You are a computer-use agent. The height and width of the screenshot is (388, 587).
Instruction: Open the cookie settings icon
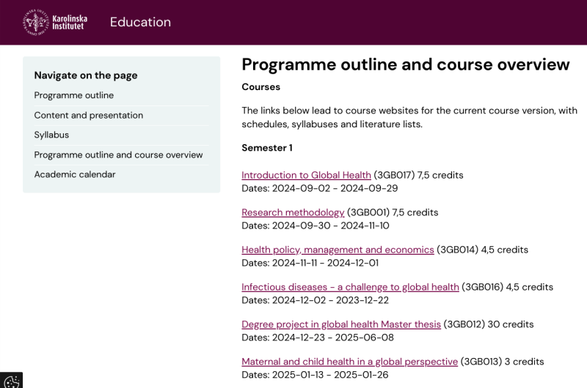(x=11, y=380)
